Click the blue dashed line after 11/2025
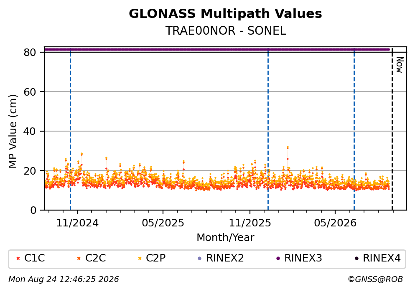The height and width of the screenshot is (292, 415). point(268,129)
